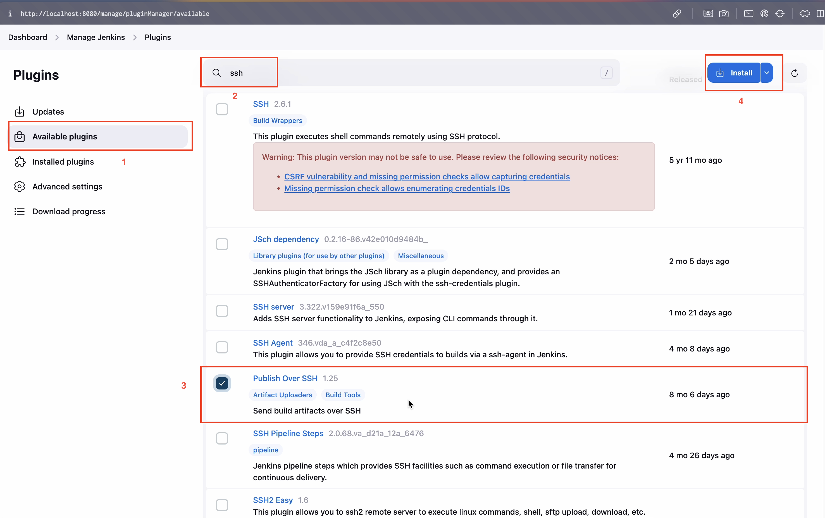The image size is (825, 518).
Task: Expand the Install button dropdown arrow
Action: click(767, 73)
